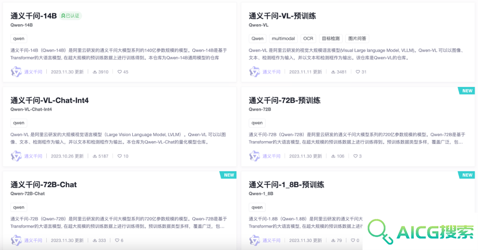The height and width of the screenshot is (250, 478).
Task: Click the Qwen-VL-Chat-Int4 description paragraph
Action: [x=118, y=138]
